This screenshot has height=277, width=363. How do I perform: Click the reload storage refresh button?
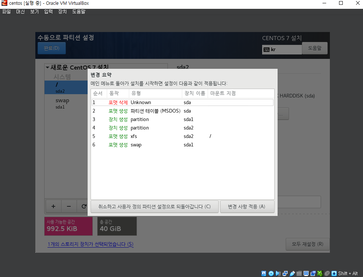click(84, 206)
